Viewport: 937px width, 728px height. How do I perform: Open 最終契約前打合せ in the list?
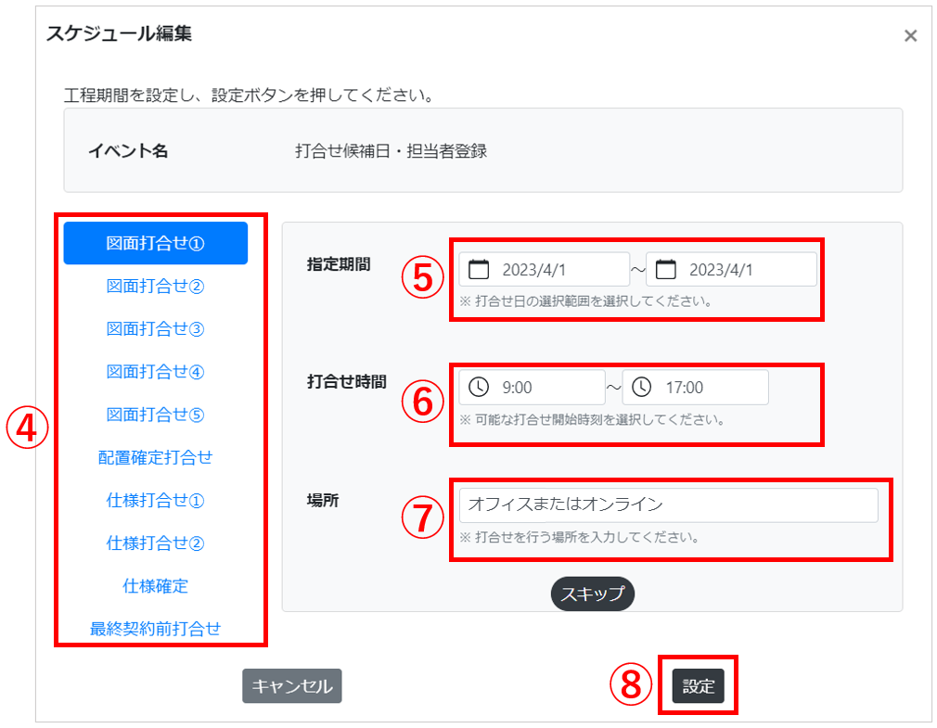point(155,629)
